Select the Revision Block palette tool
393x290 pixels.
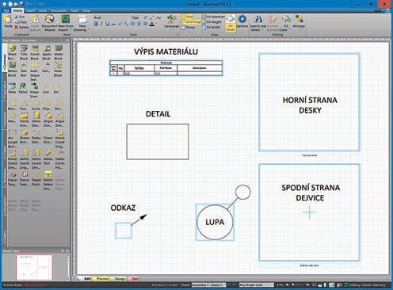13,69
